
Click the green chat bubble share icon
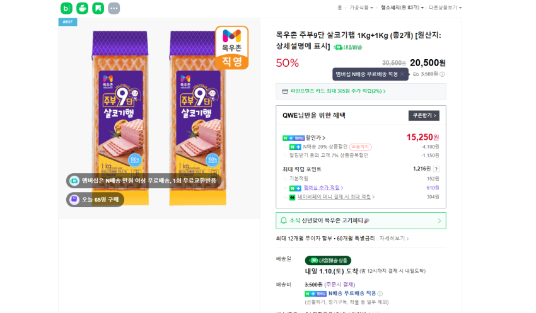[x=82, y=8]
